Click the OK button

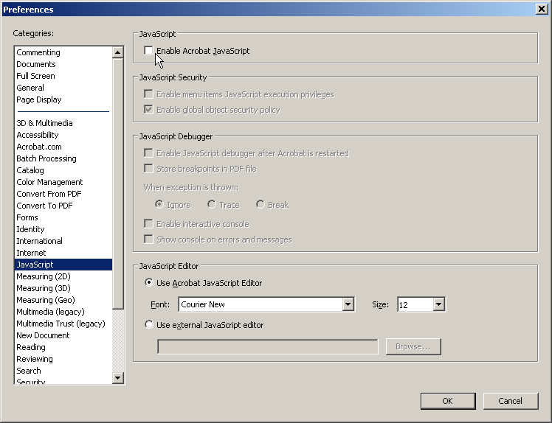pyautogui.click(x=447, y=401)
